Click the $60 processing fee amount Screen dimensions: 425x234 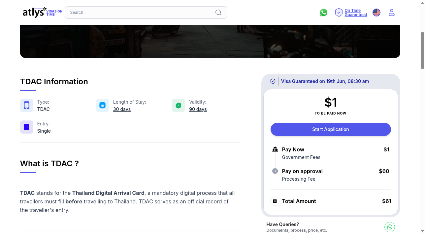click(x=384, y=171)
